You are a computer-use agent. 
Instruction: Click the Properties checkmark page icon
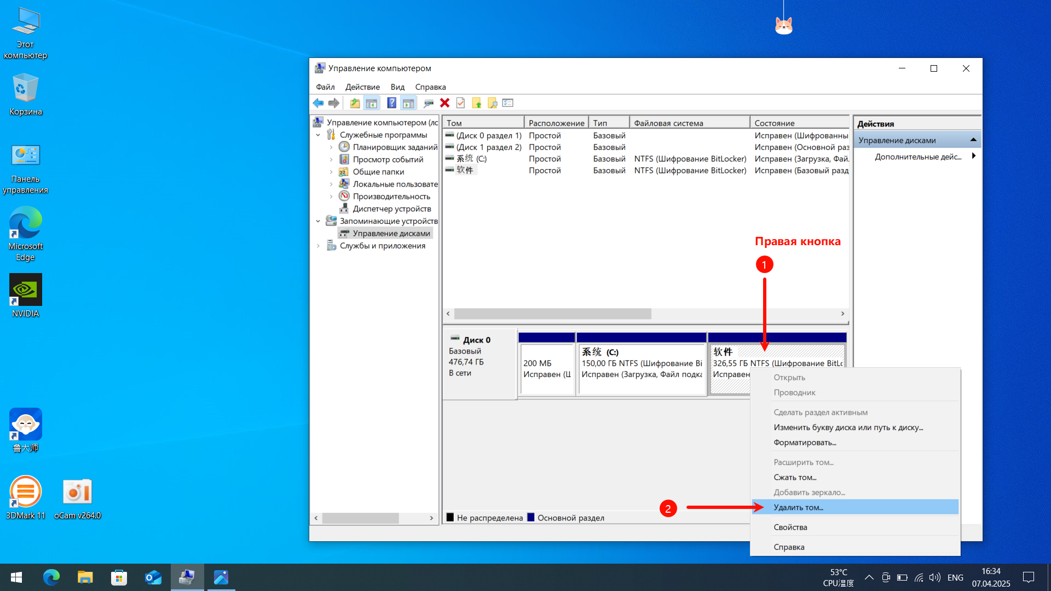pyautogui.click(x=460, y=103)
